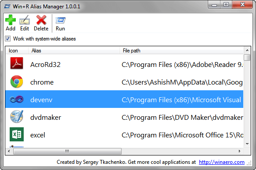Pick the Chrome icon in the list

17,81
